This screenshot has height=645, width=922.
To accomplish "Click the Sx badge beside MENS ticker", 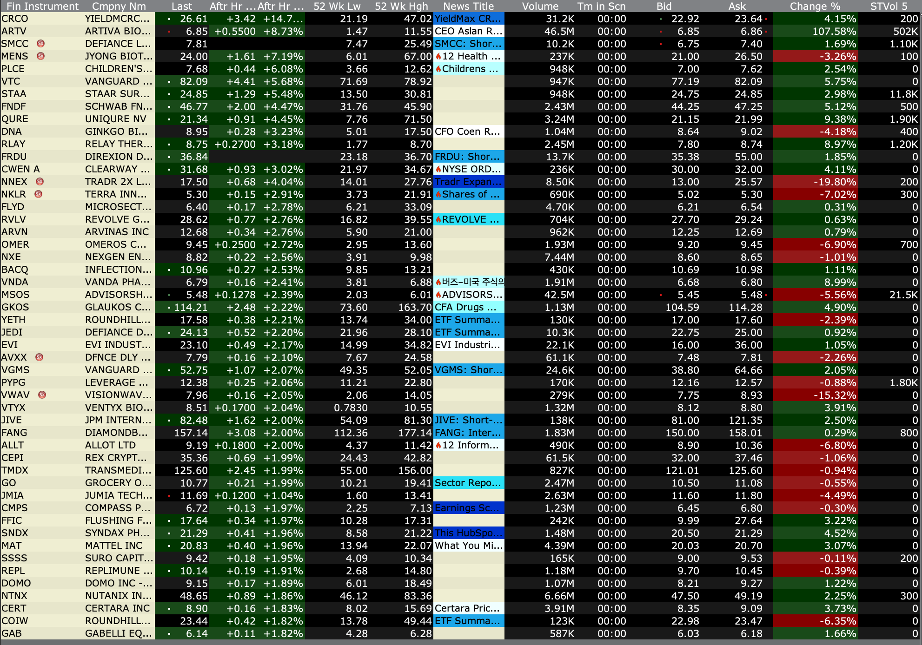I will click(41, 56).
